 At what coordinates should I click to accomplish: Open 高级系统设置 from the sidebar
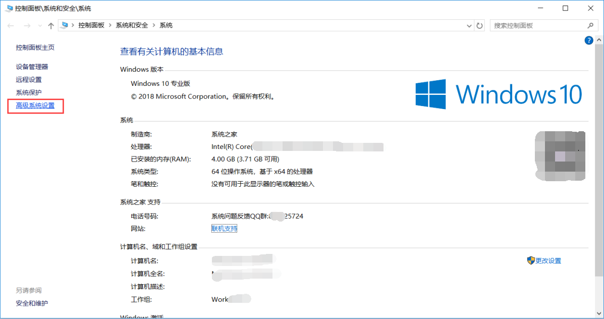tap(35, 105)
